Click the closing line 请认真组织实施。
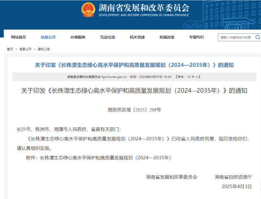 [34, 148]
